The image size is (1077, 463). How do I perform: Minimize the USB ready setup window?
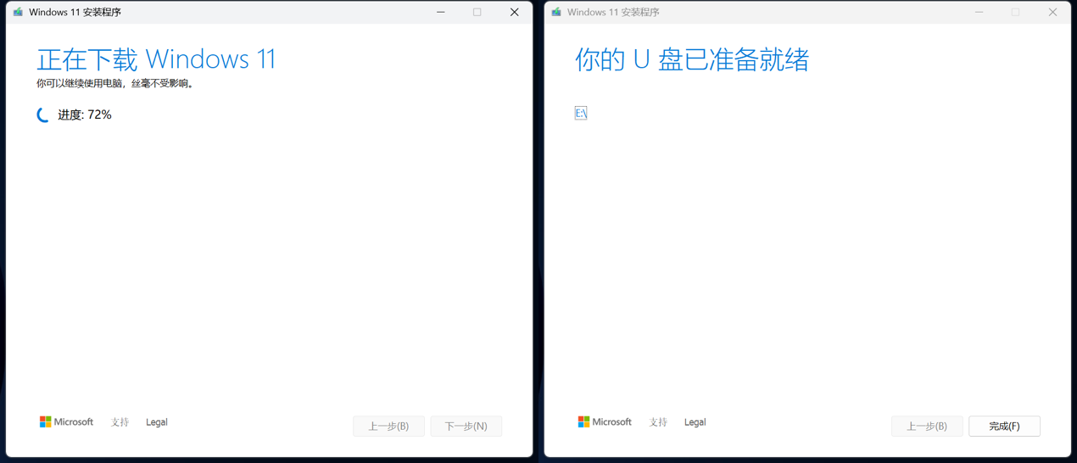point(979,13)
